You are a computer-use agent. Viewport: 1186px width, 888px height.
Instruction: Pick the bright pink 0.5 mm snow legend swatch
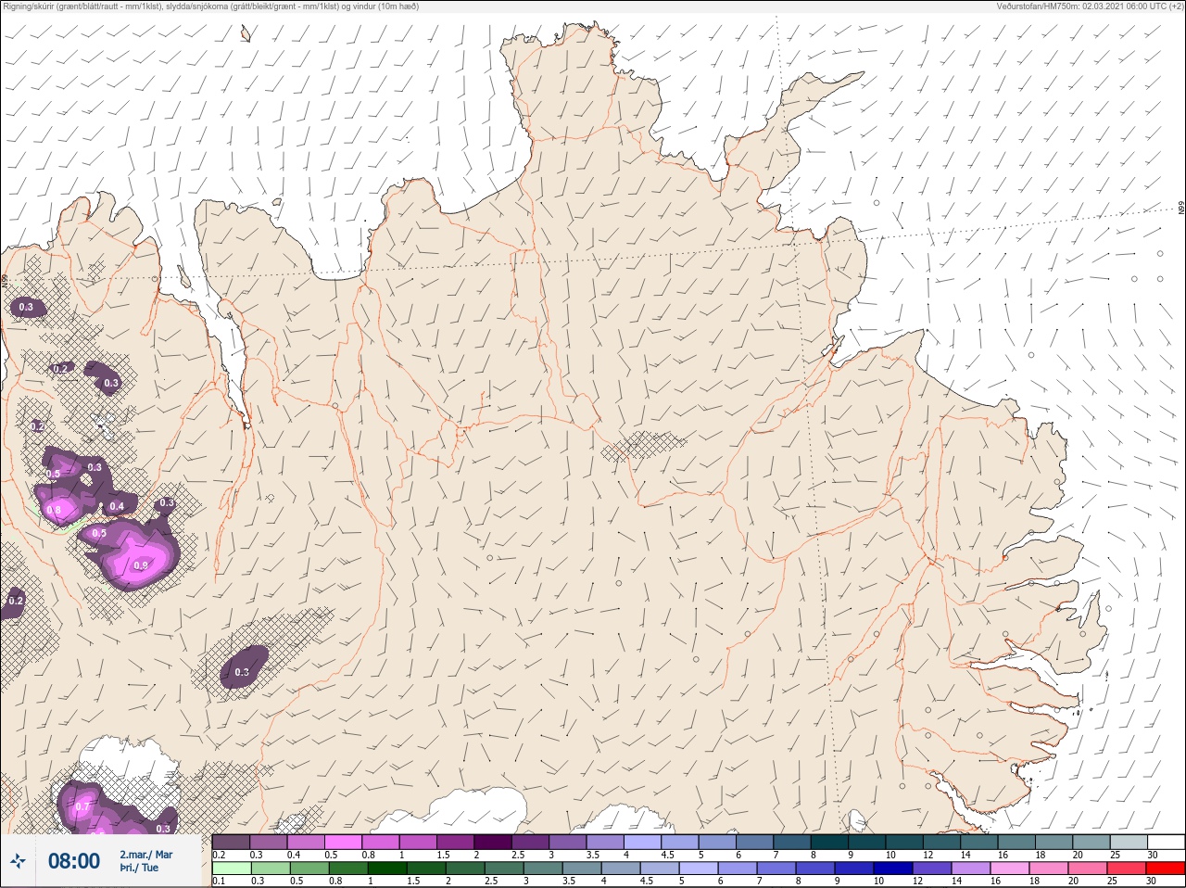point(343,842)
